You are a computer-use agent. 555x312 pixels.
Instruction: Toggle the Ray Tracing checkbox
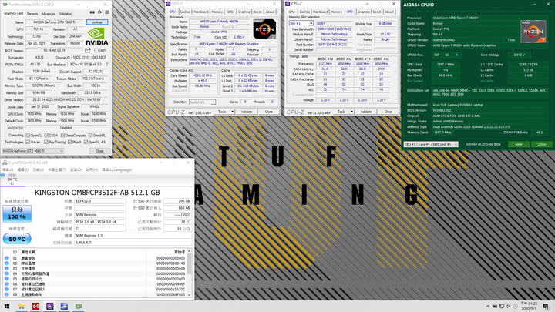click(46, 142)
